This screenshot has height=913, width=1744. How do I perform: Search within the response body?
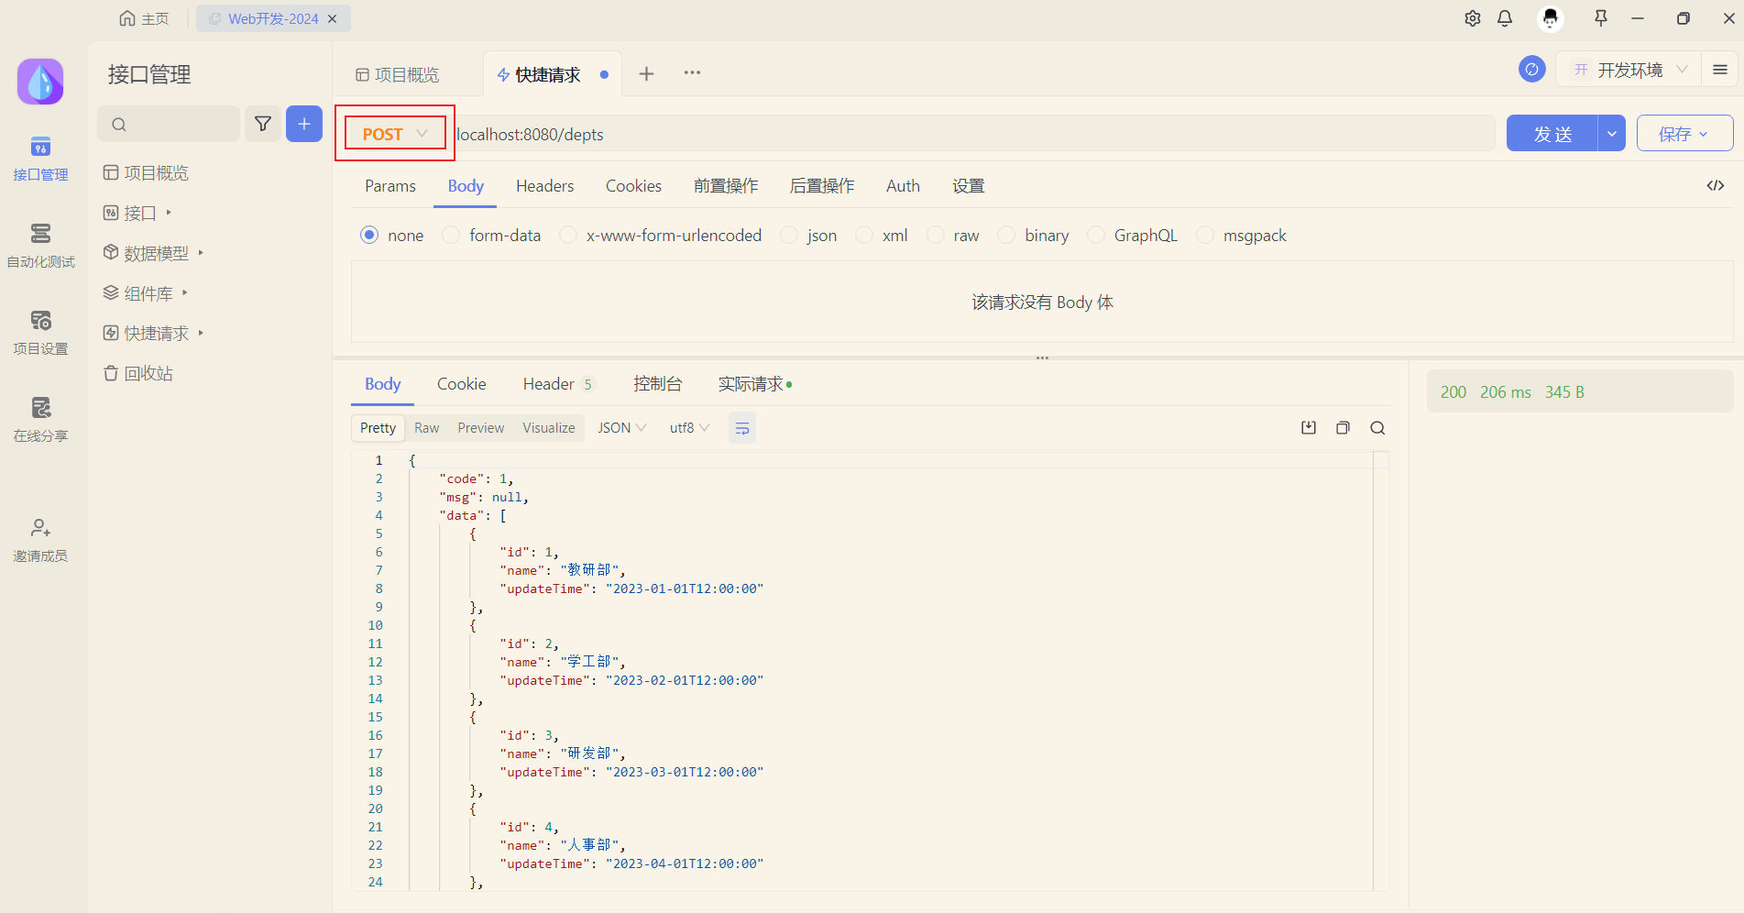pyautogui.click(x=1377, y=427)
